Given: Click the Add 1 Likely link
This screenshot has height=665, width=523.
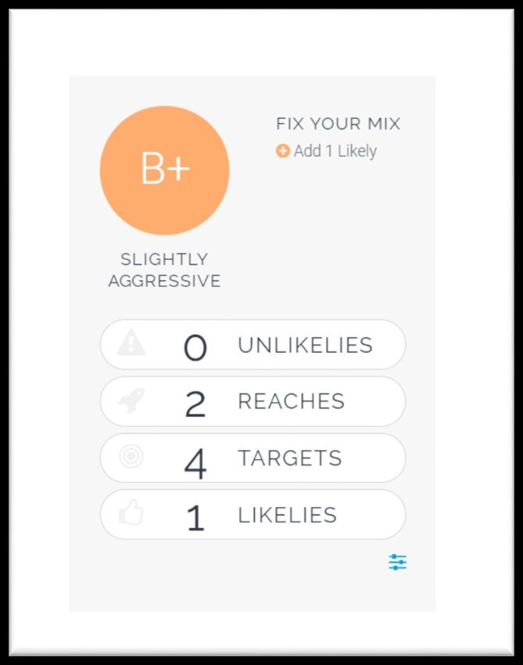Looking at the screenshot, I should 326,151.
